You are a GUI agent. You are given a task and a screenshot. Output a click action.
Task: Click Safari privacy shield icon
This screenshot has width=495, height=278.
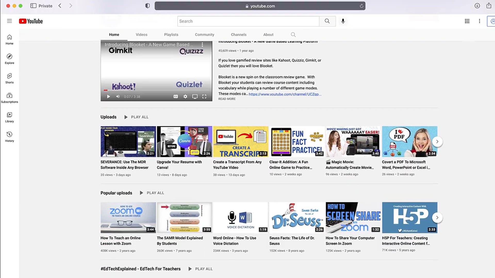[147, 6]
